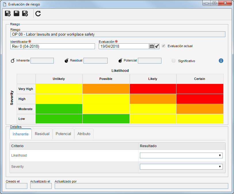Click the Residual value field
The width and height of the screenshot is (234, 194).
pos(96,61)
